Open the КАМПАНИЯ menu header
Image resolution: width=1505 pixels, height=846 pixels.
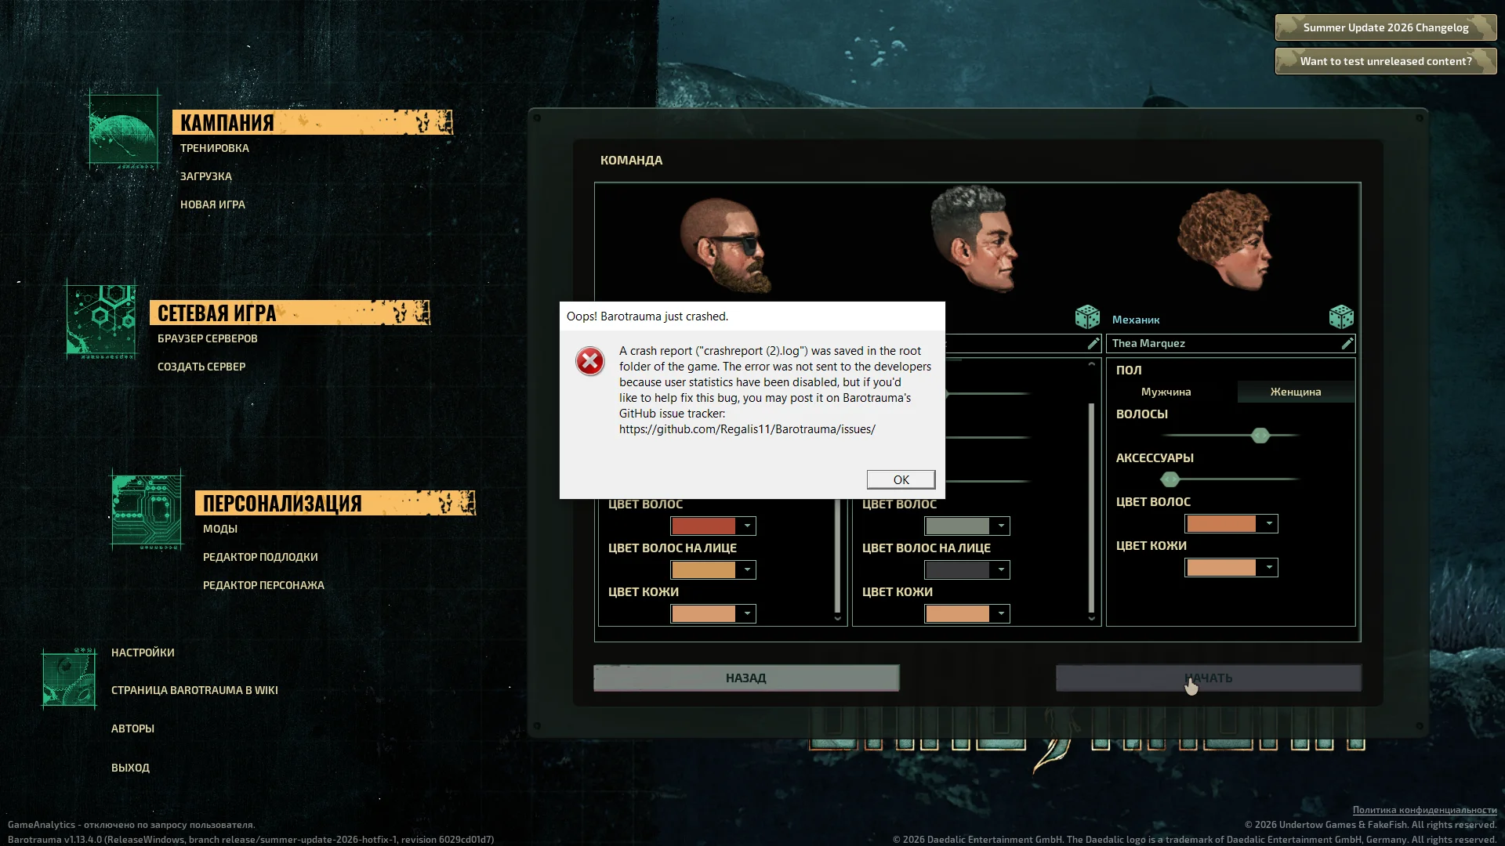(x=313, y=122)
